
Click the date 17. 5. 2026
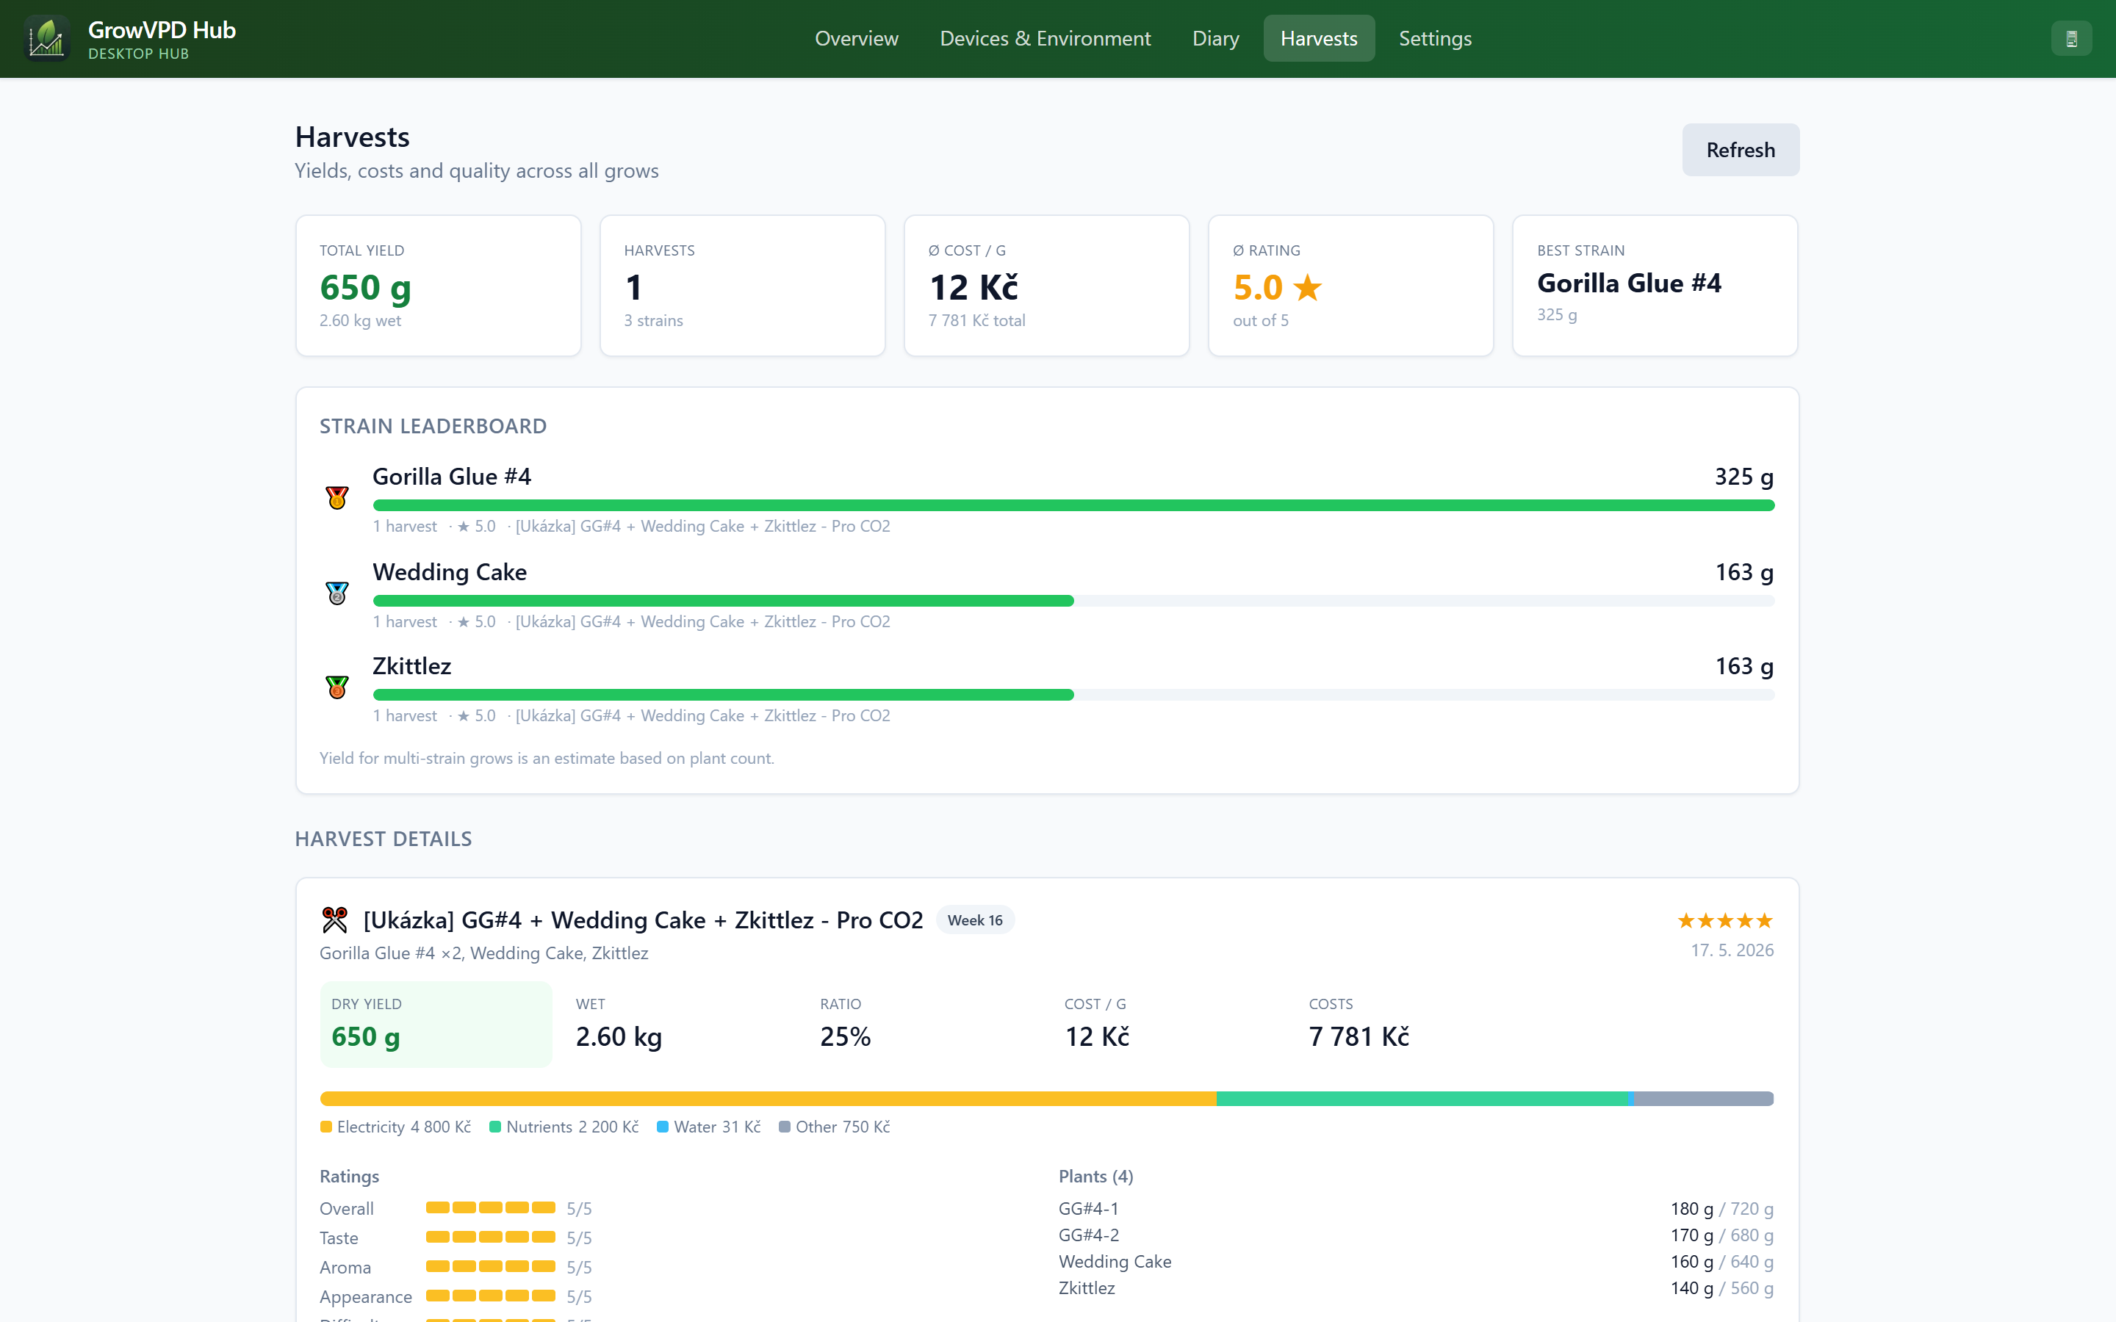tap(1732, 950)
